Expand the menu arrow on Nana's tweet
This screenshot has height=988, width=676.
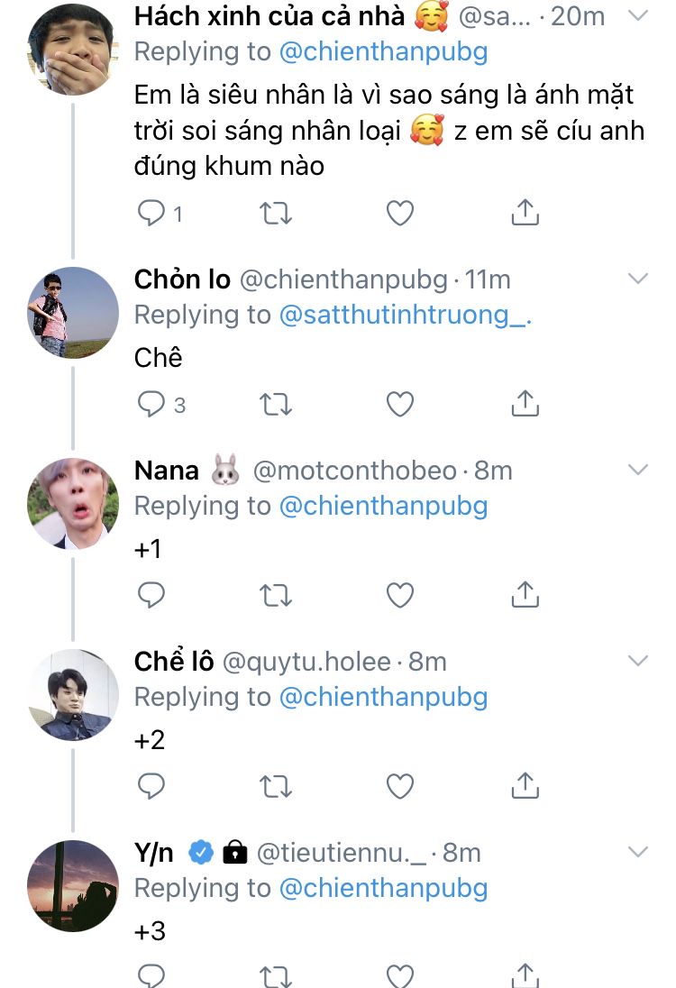[637, 470]
